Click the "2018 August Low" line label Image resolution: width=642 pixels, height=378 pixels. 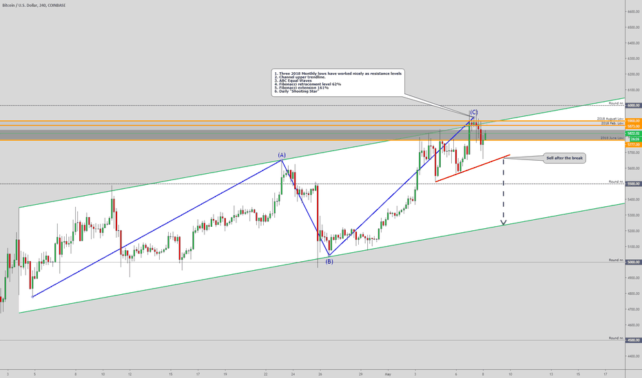(610, 119)
